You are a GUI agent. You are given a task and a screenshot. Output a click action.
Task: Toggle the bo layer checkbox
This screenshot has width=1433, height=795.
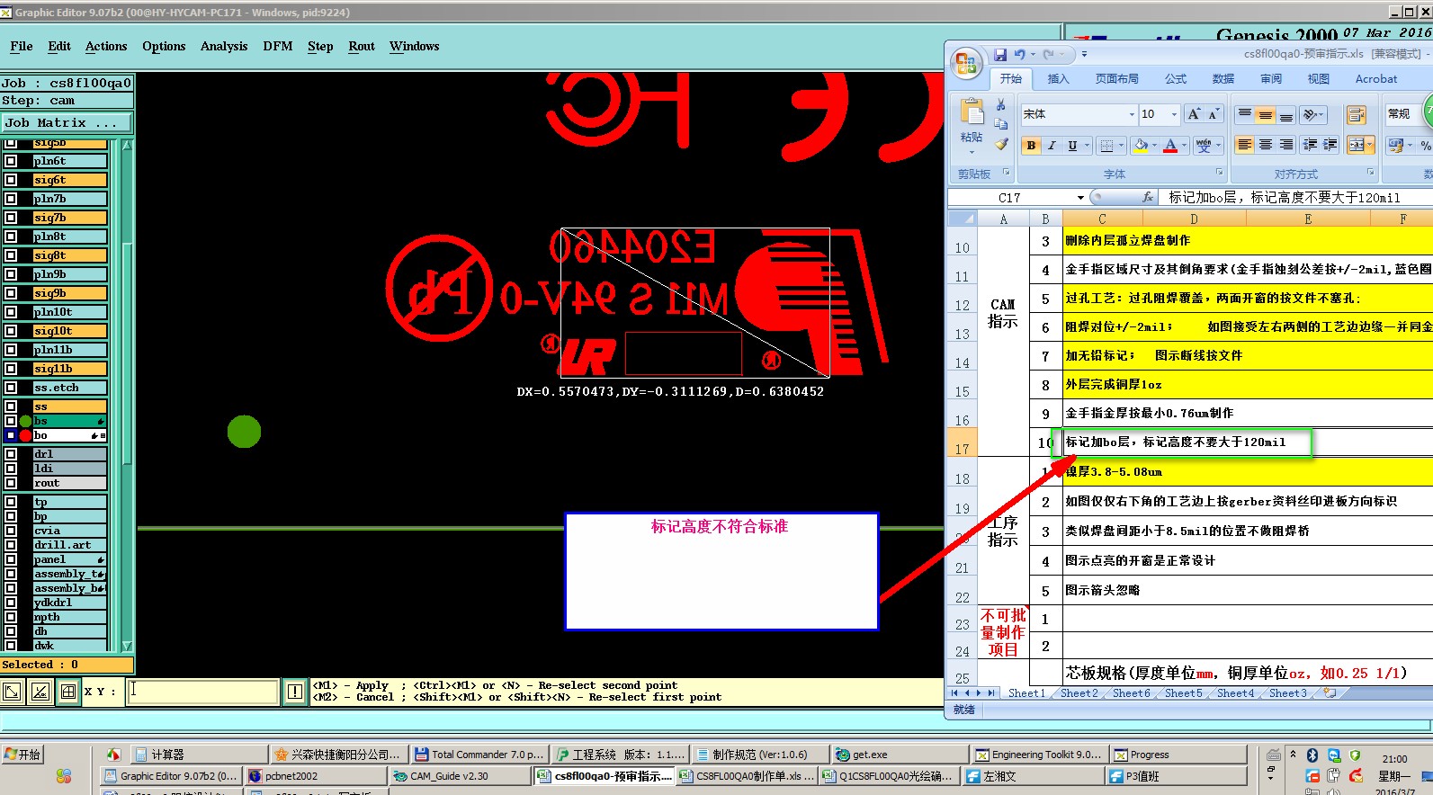point(11,435)
